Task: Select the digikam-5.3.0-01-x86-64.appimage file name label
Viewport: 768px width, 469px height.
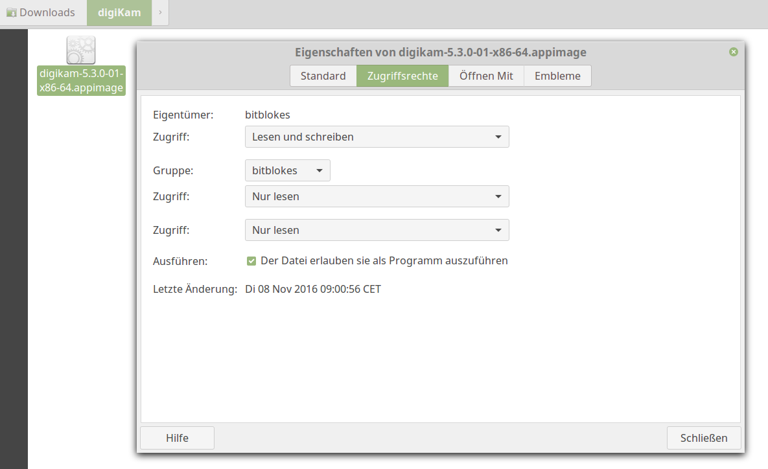Action: point(81,81)
